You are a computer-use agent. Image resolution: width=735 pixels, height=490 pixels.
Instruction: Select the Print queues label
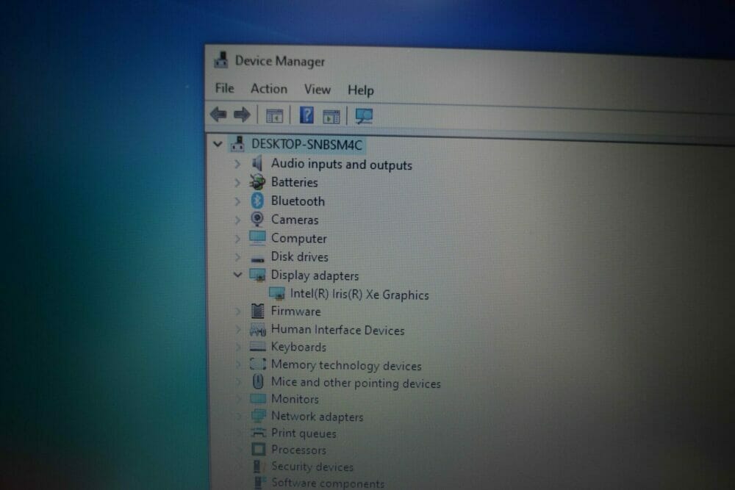tap(304, 433)
